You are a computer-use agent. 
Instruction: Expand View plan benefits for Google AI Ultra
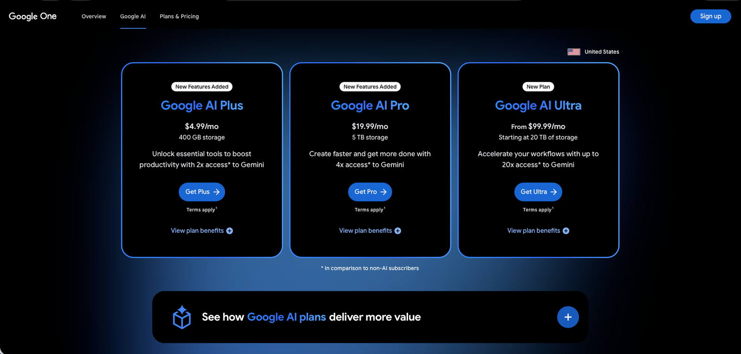538,231
